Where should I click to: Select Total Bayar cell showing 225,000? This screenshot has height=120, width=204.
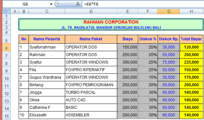191,62
